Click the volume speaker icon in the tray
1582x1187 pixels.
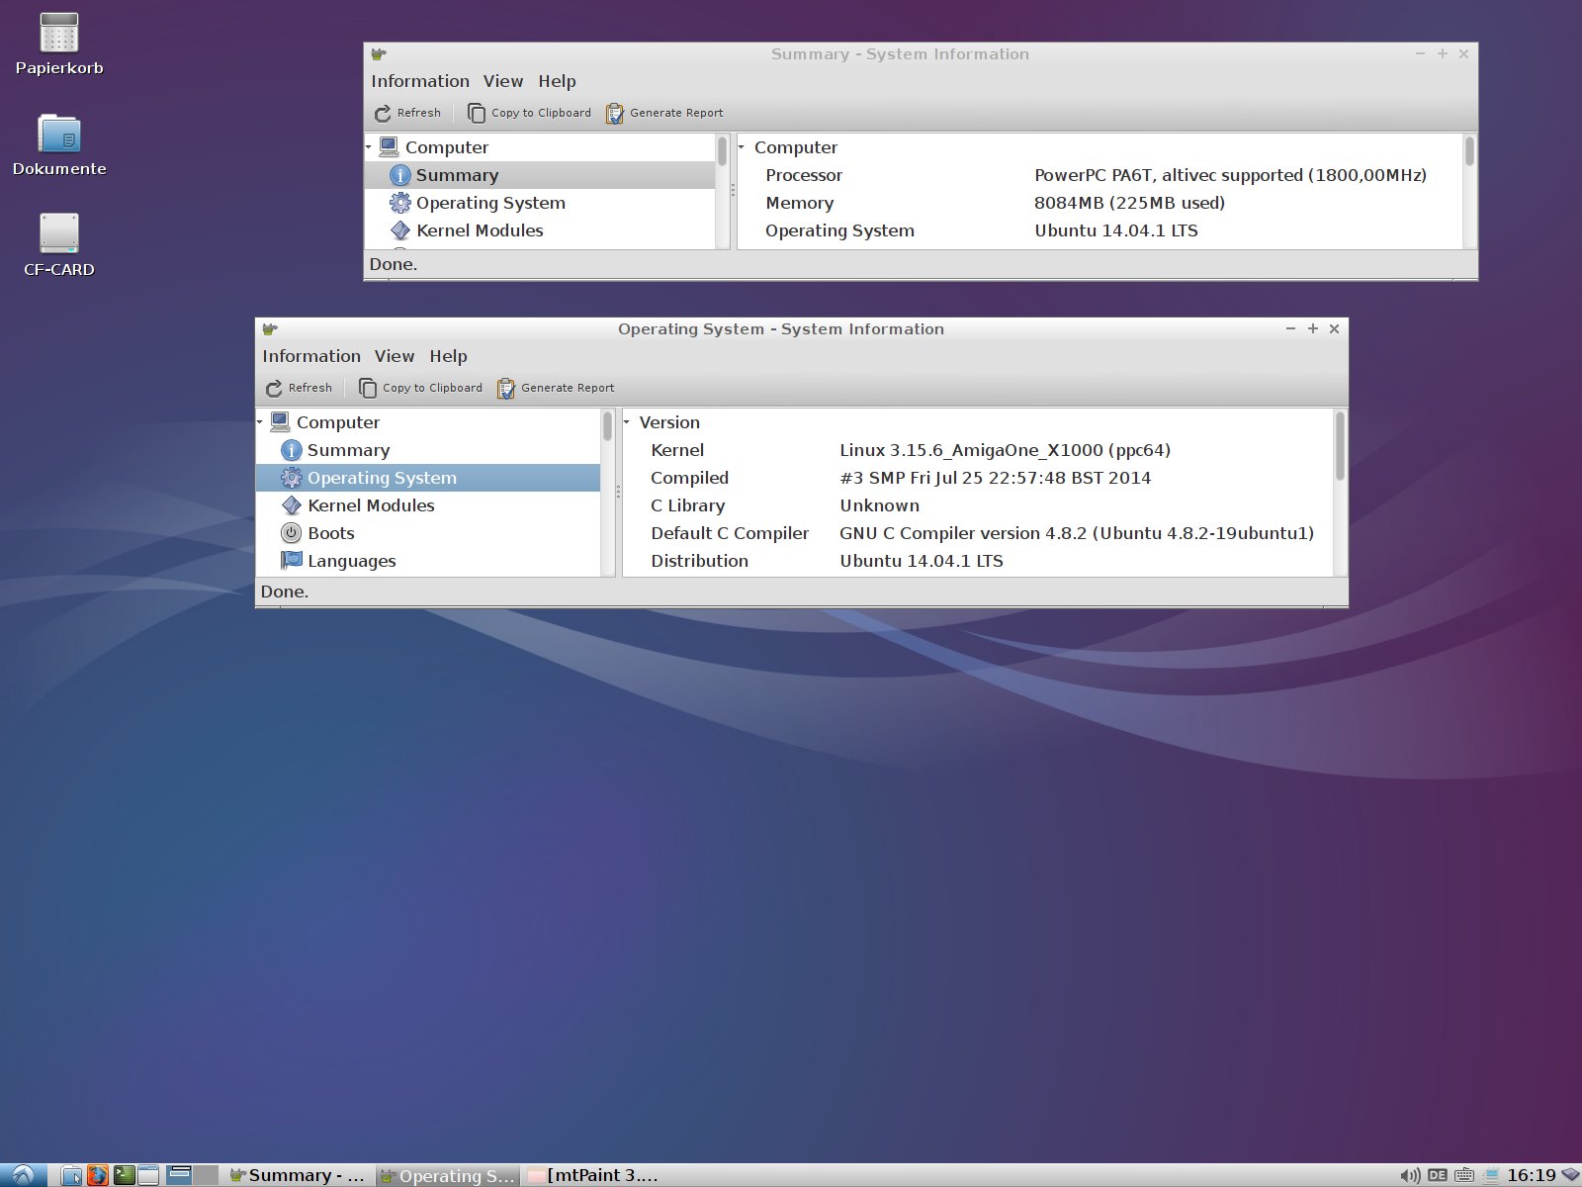1410,1175
